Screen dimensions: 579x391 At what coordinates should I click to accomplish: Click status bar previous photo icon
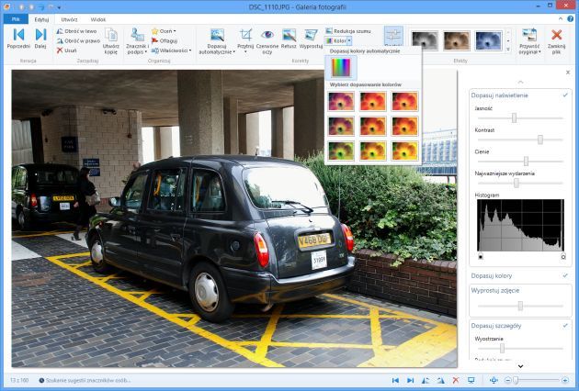coord(395,380)
